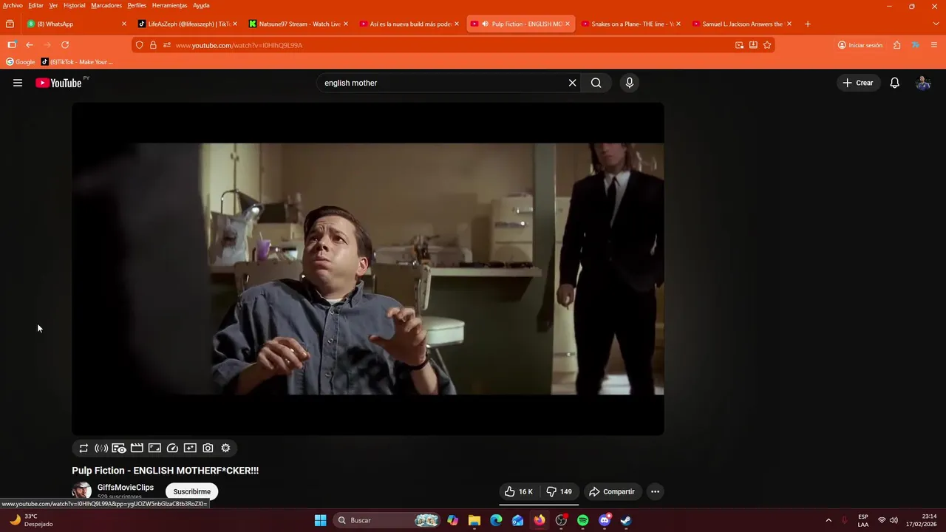Image resolution: width=946 pixels, height=532 pixels.
Task: Open the tracking protection shield
Action: 140,45
